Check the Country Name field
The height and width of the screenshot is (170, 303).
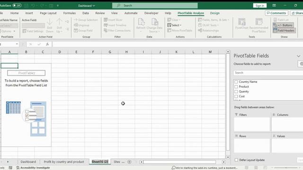[x=236, y=82]
